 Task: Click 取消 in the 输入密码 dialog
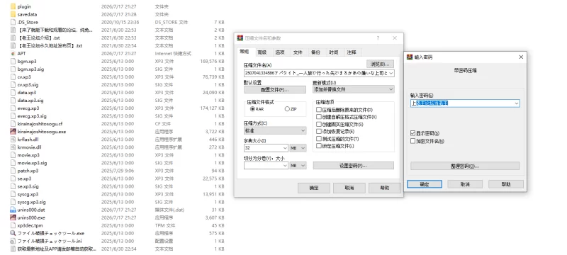(465, 184)
